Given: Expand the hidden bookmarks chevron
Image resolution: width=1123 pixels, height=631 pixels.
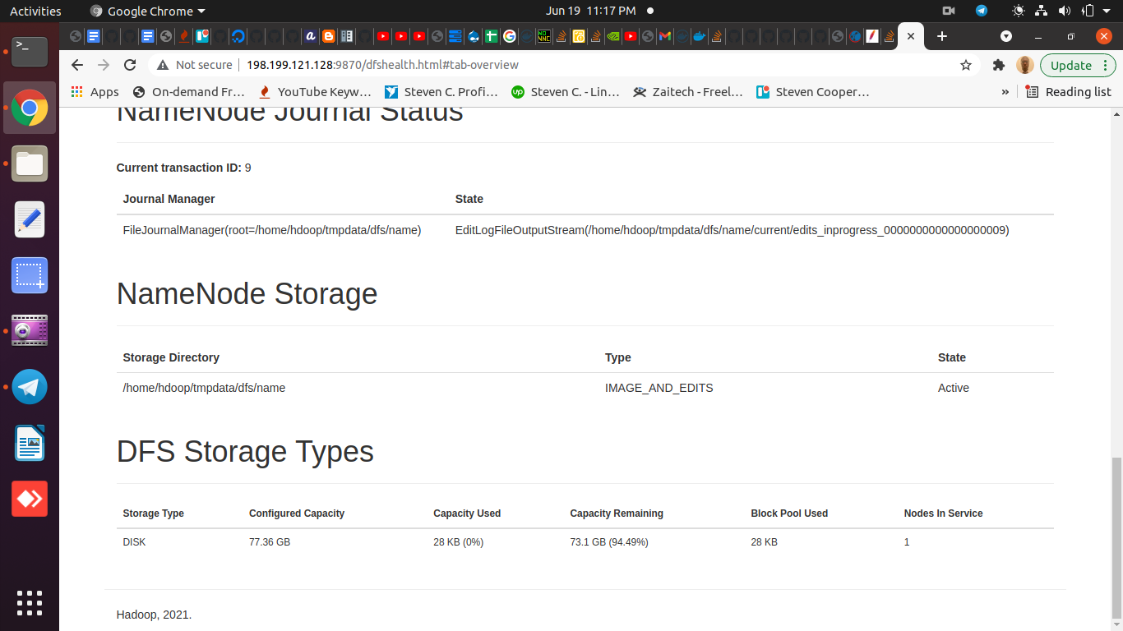Looking at the screenshot, I should pyautogui.click(x=1005, y=92).
